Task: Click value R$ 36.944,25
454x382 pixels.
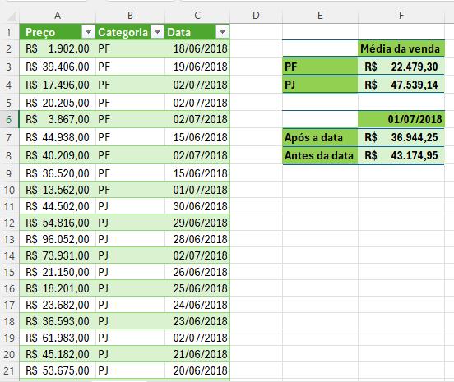Action: pyautogui.click(x=401, y=137)
